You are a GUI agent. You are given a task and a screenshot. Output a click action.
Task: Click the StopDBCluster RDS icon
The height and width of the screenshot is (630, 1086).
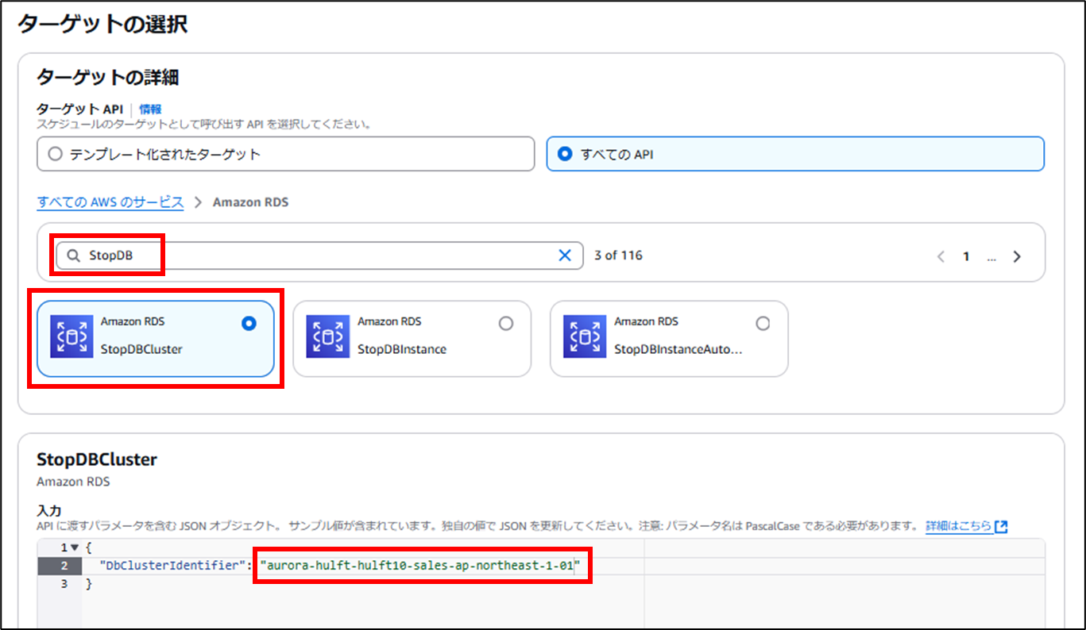pos(71,337)
